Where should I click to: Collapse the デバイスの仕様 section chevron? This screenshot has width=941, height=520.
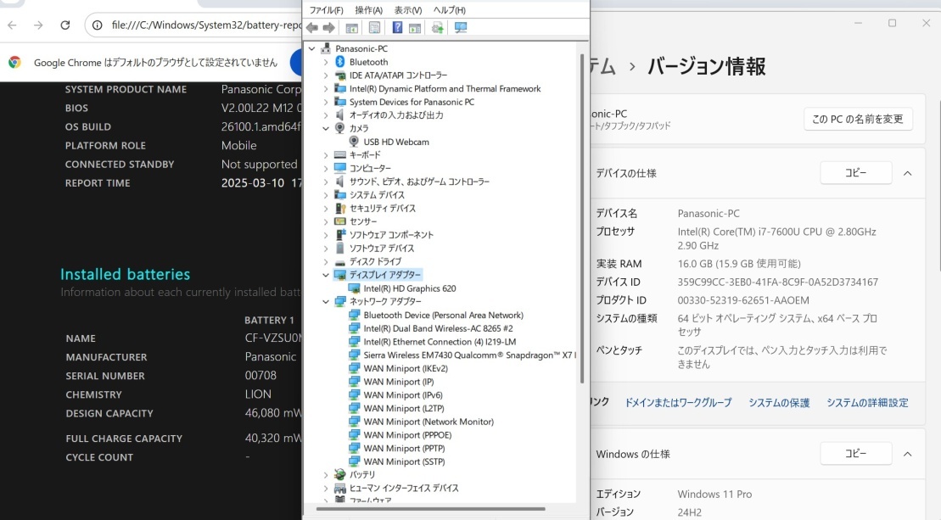pyautogui.click(x=907, y=173)
